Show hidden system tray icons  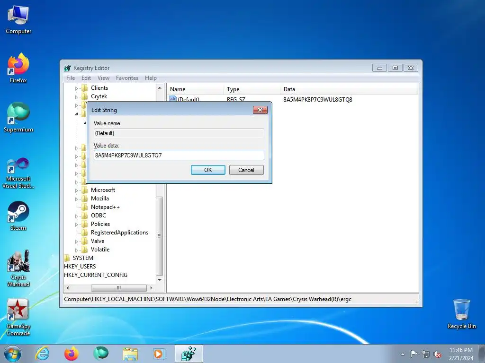[x=403, y=354]
